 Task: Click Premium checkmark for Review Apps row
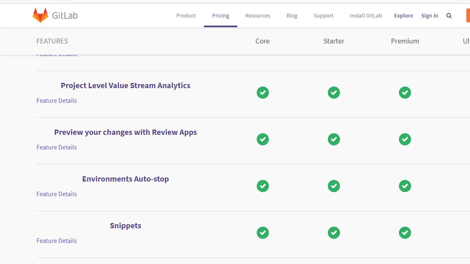[405, 139]
